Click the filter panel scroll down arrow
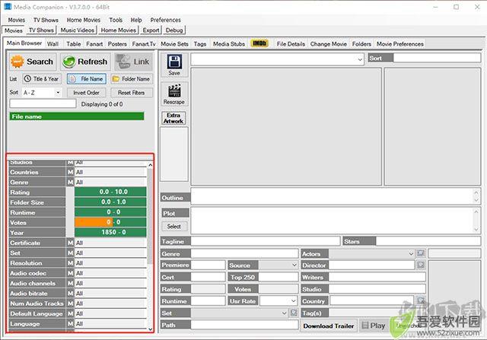 (151, 329)
